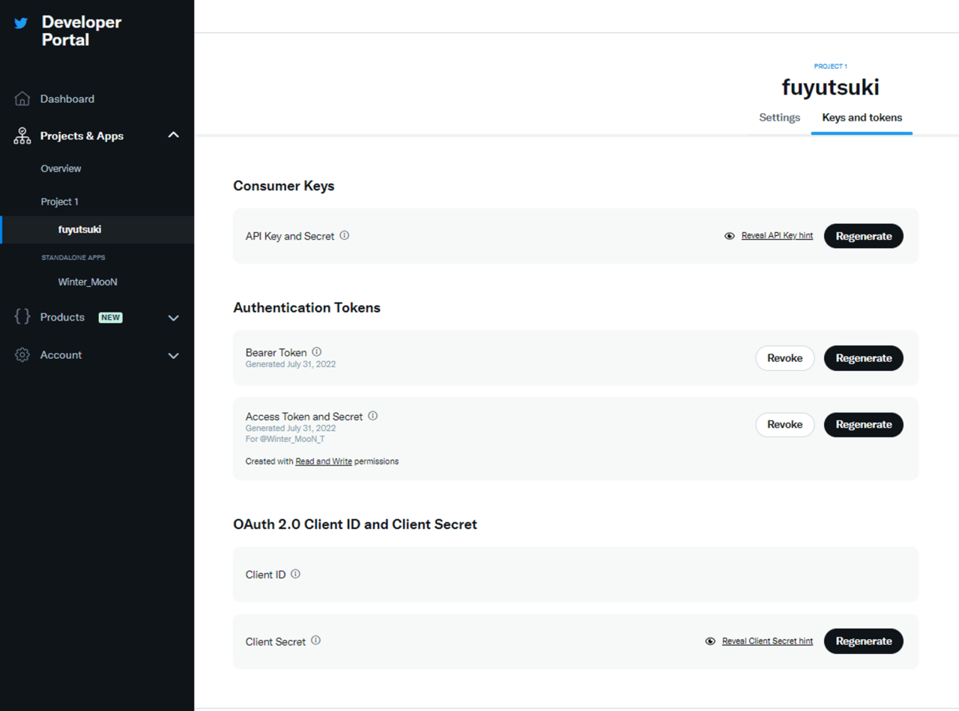Image resolution: width=959 pixels, height=711 pixels.
Task: Select the Keys and tokens tab
Action: (x=862, y=118)
